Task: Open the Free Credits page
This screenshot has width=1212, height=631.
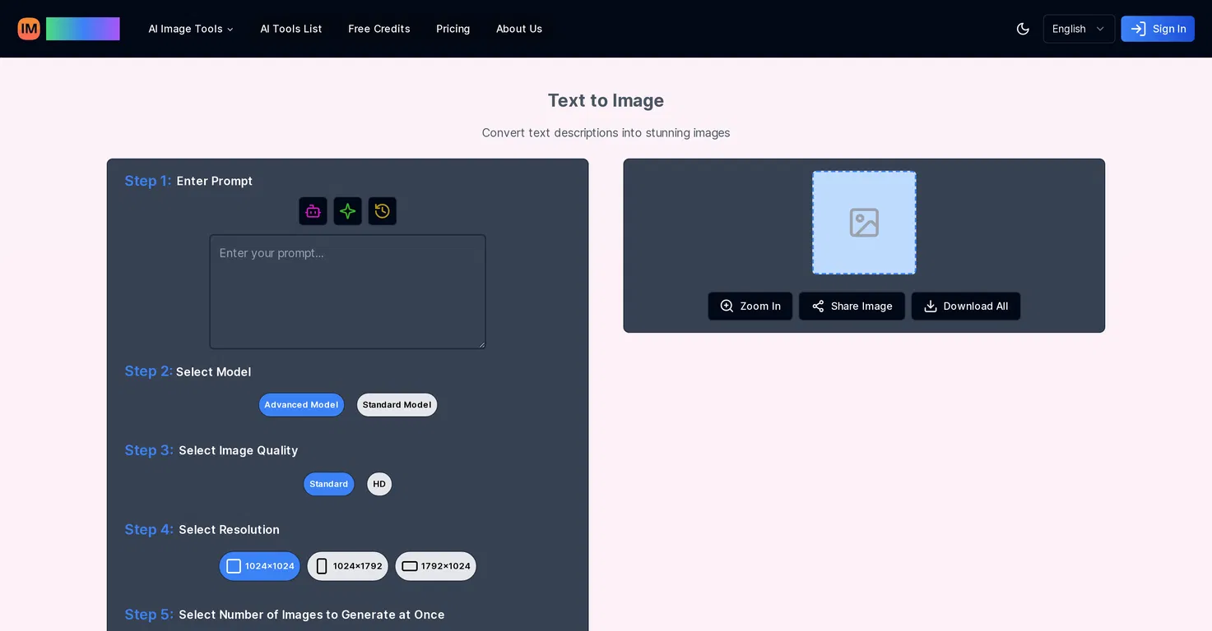Action: (379, 29)
